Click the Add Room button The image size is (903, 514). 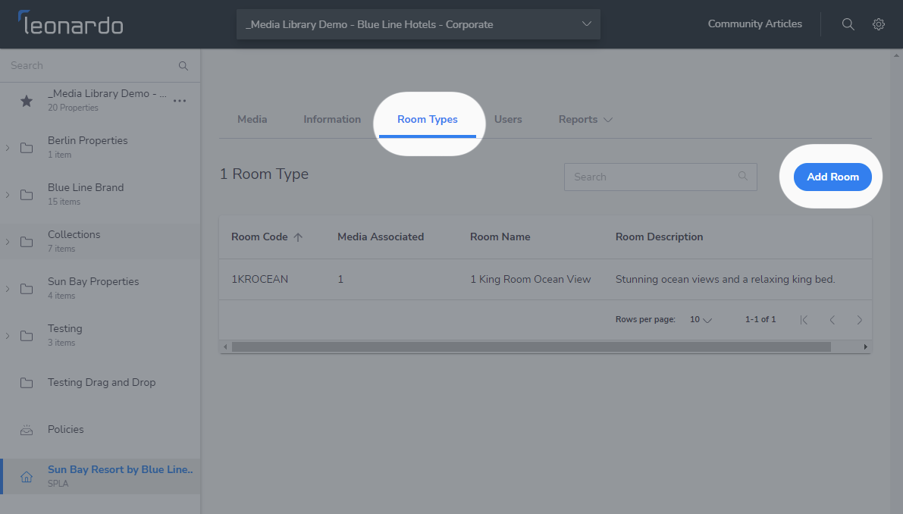coord(832,177)
